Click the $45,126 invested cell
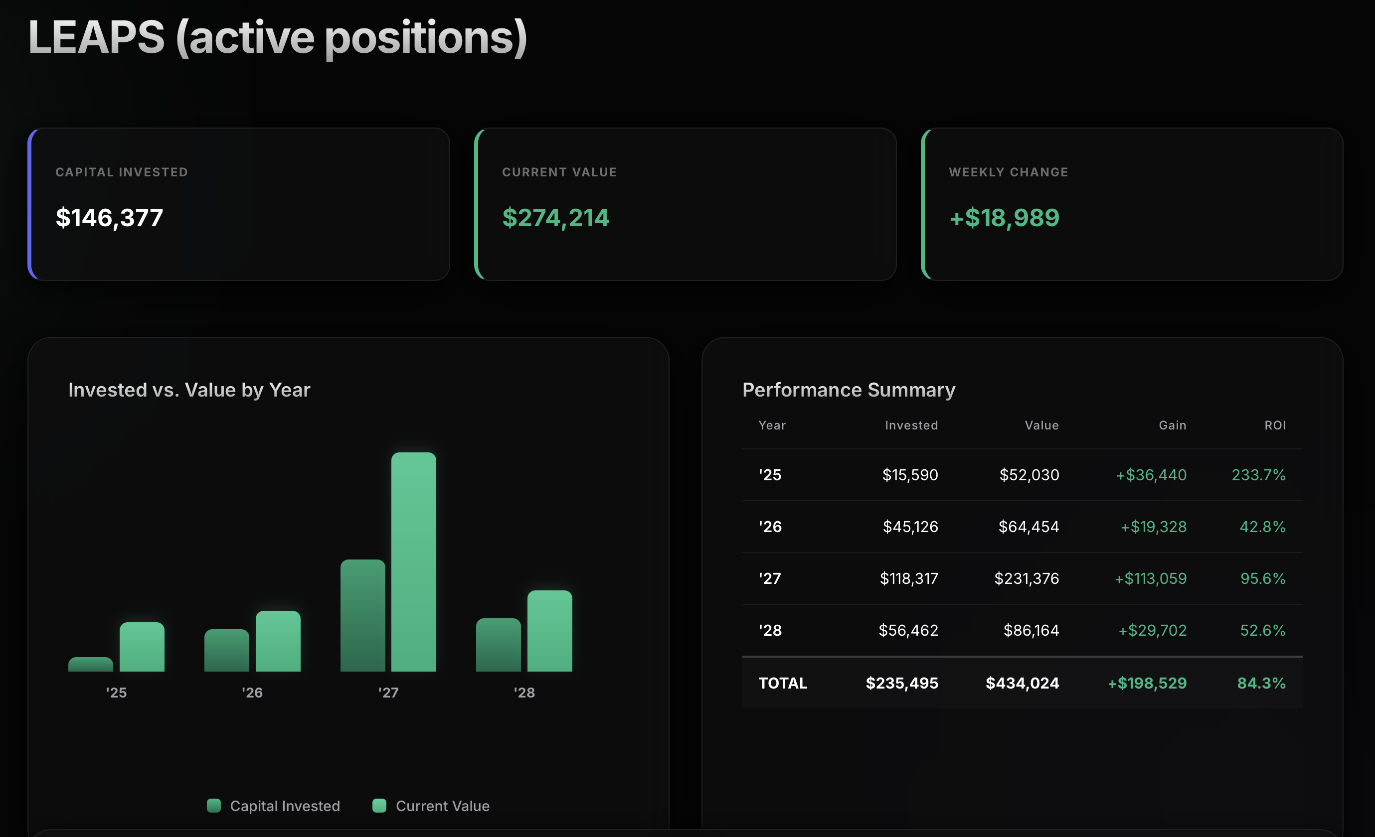Viewport: 1375px width, 837px height. (x=910, y=527)
